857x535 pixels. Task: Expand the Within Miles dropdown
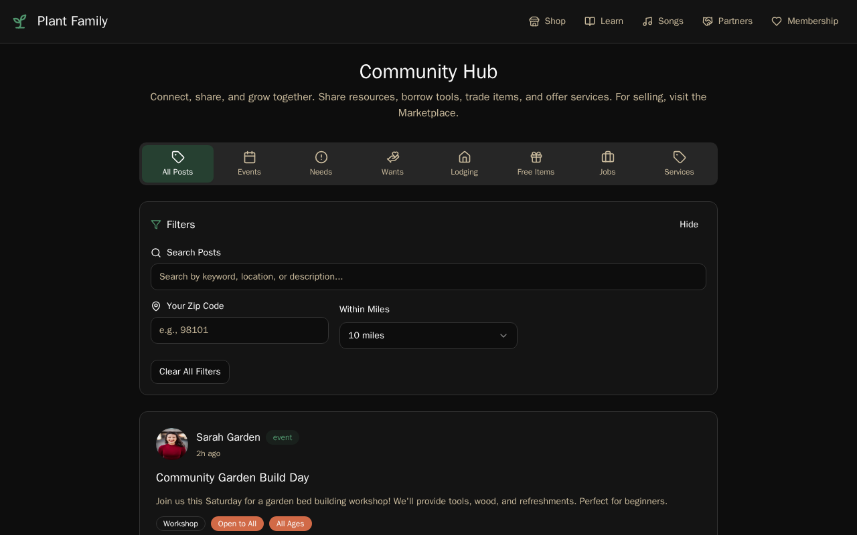pos(428,336)
